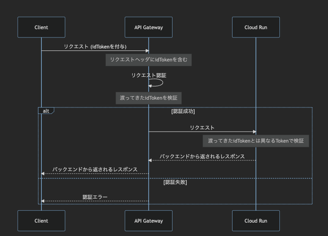The width and height of the screenshot is (328, 236).
Task: Click the note "渡ってきたidTokenとは異なるTokenで検証"
Action: 256,141
